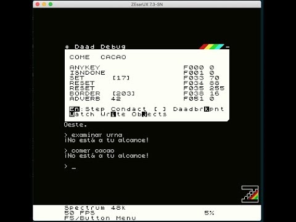
Task: Click the F5/Button Menu footer text
Action: 100,218
